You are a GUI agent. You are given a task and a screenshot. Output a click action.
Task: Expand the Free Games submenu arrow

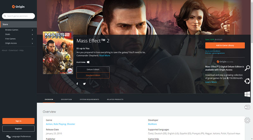32,39
